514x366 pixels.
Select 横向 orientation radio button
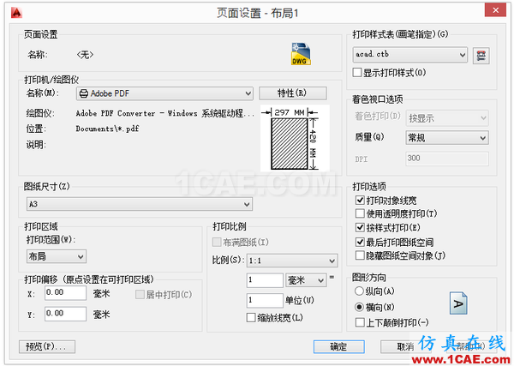click(x=359, y=308)
